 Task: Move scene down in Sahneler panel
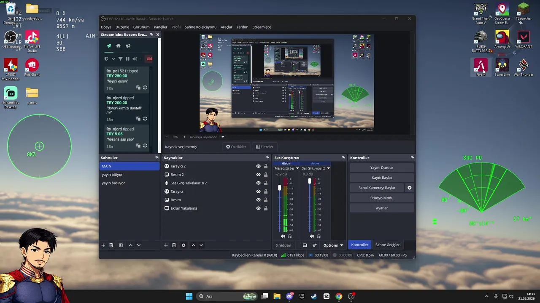click(x=138, y=245)
